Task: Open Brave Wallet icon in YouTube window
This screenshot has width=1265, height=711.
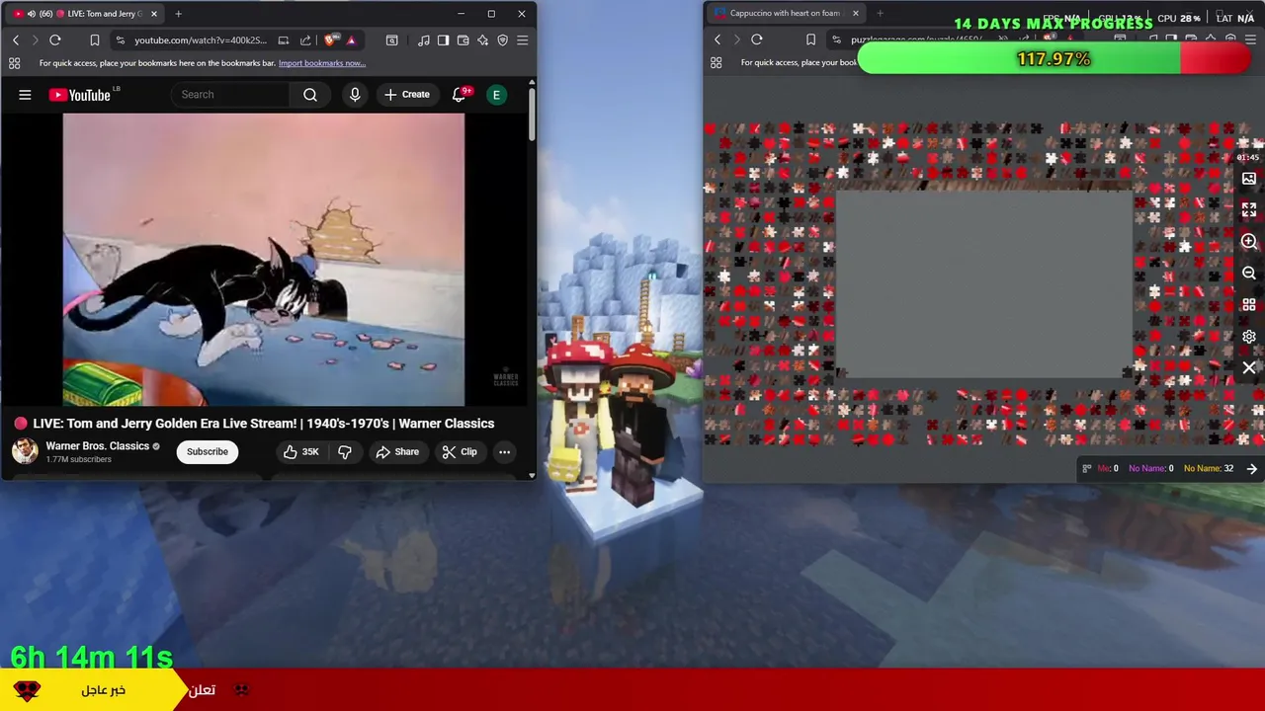Action: 464,40
